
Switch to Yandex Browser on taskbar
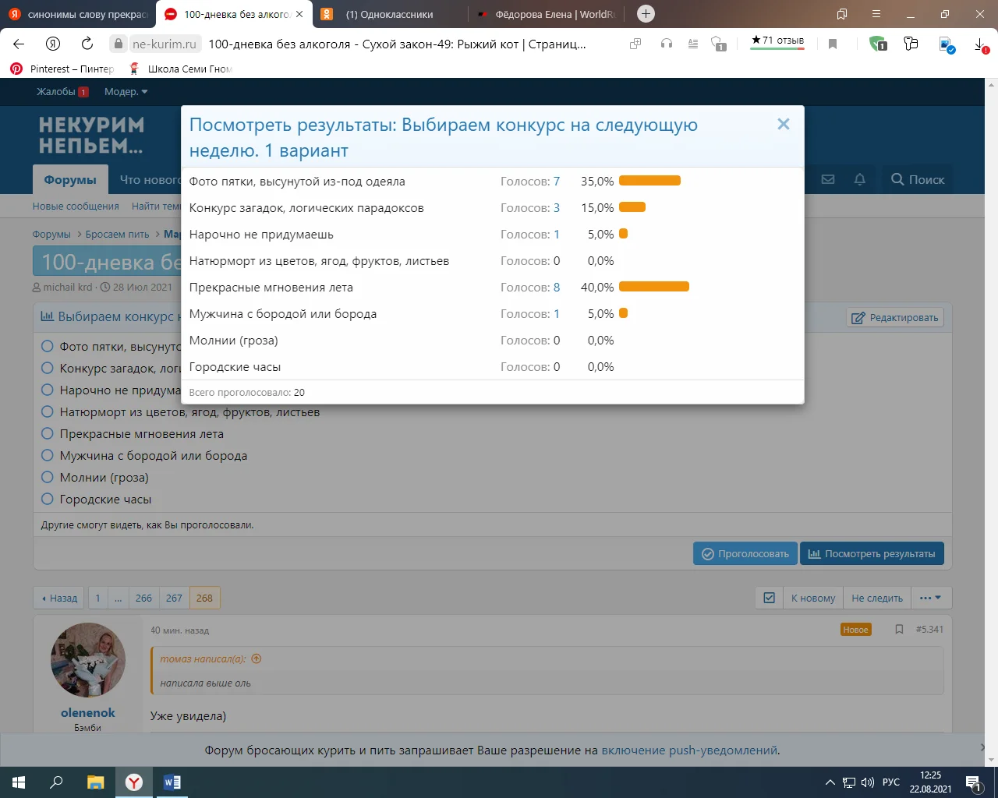[134, 782]
